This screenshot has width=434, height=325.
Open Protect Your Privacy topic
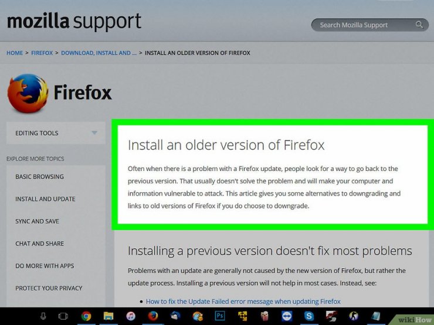pyautogui.click(x=49, y=288)
